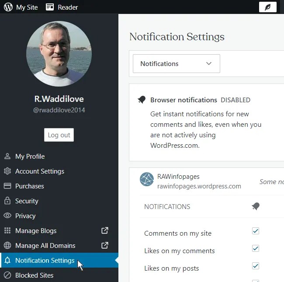The height and width of the screenshot is (282, 284).
Task: Click the Reader icon in top bar
Action: pos(50,7)
